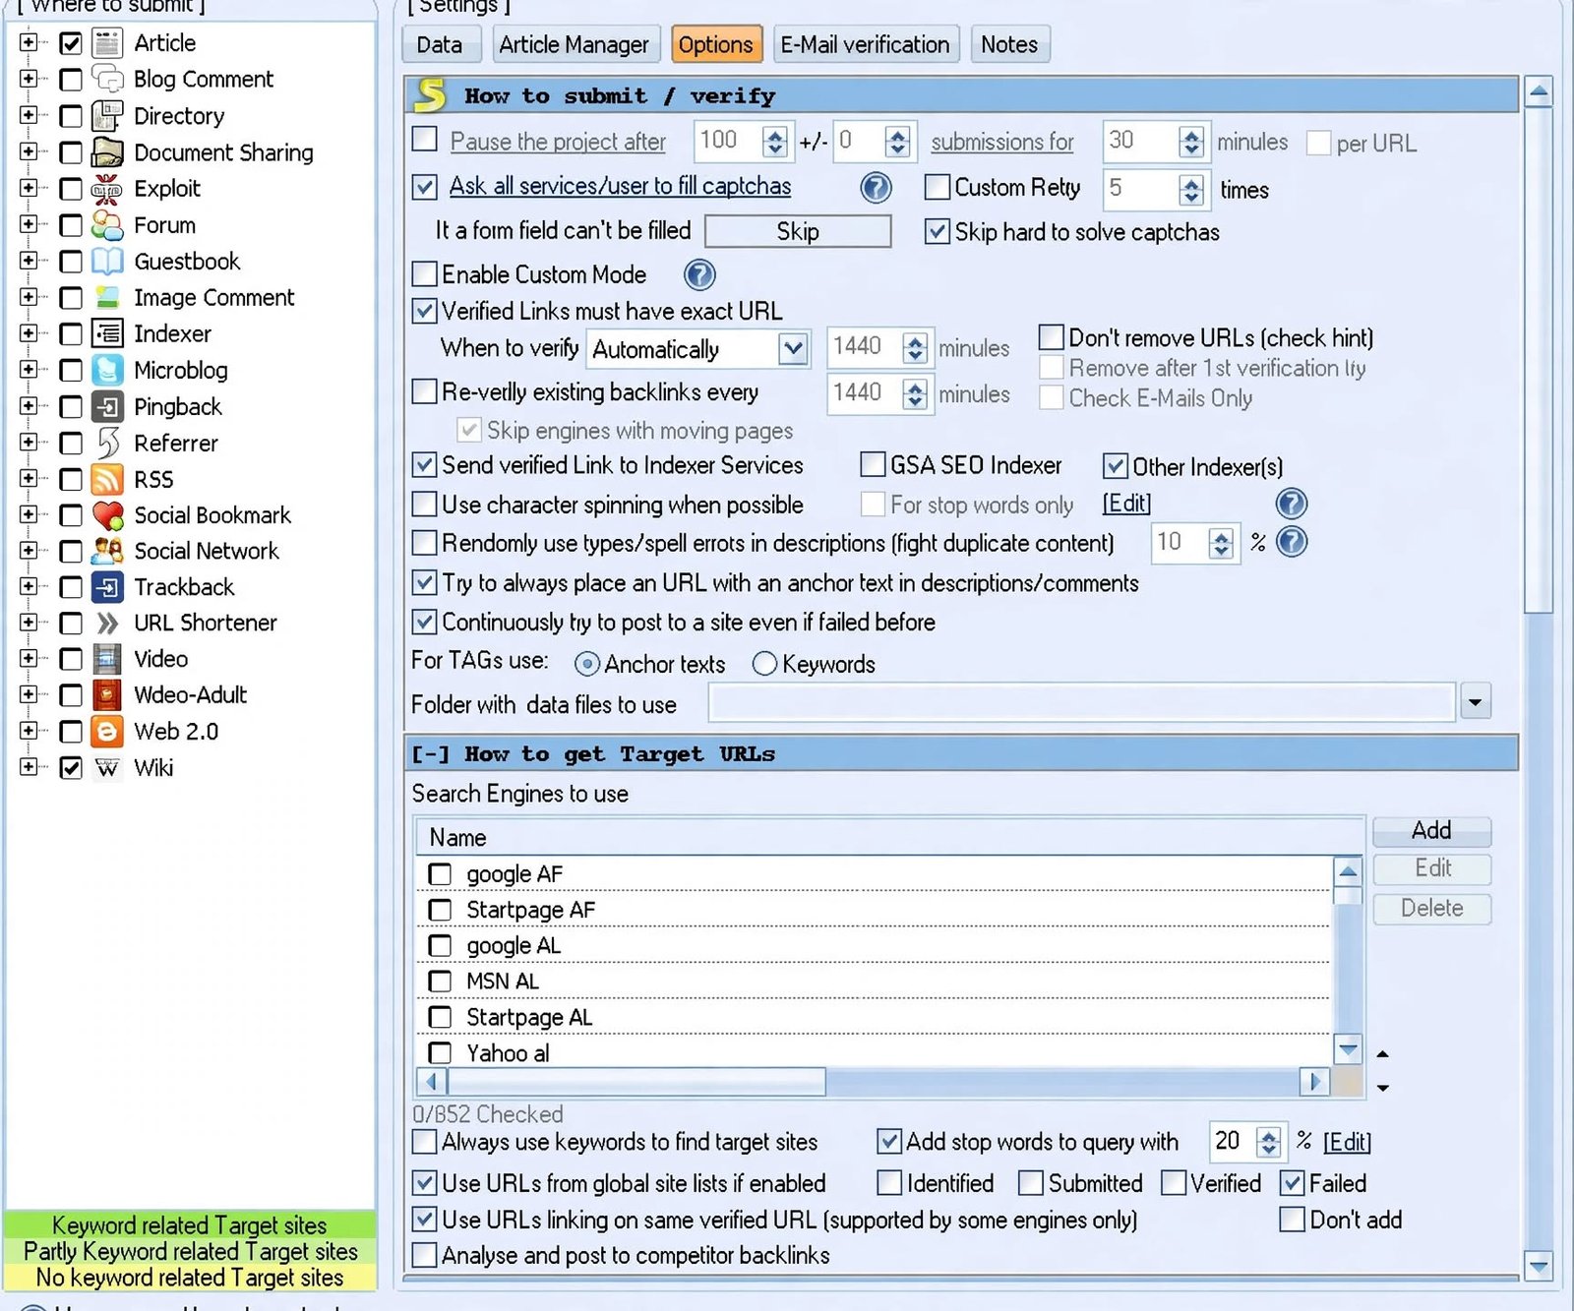Click the Blog Comment speech bubble icon
The width and height of the screenshot is (1574, 1311).
(x=106, y=79)
